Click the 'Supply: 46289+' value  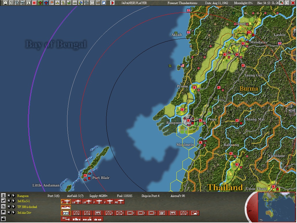click(x=99, y=196)
